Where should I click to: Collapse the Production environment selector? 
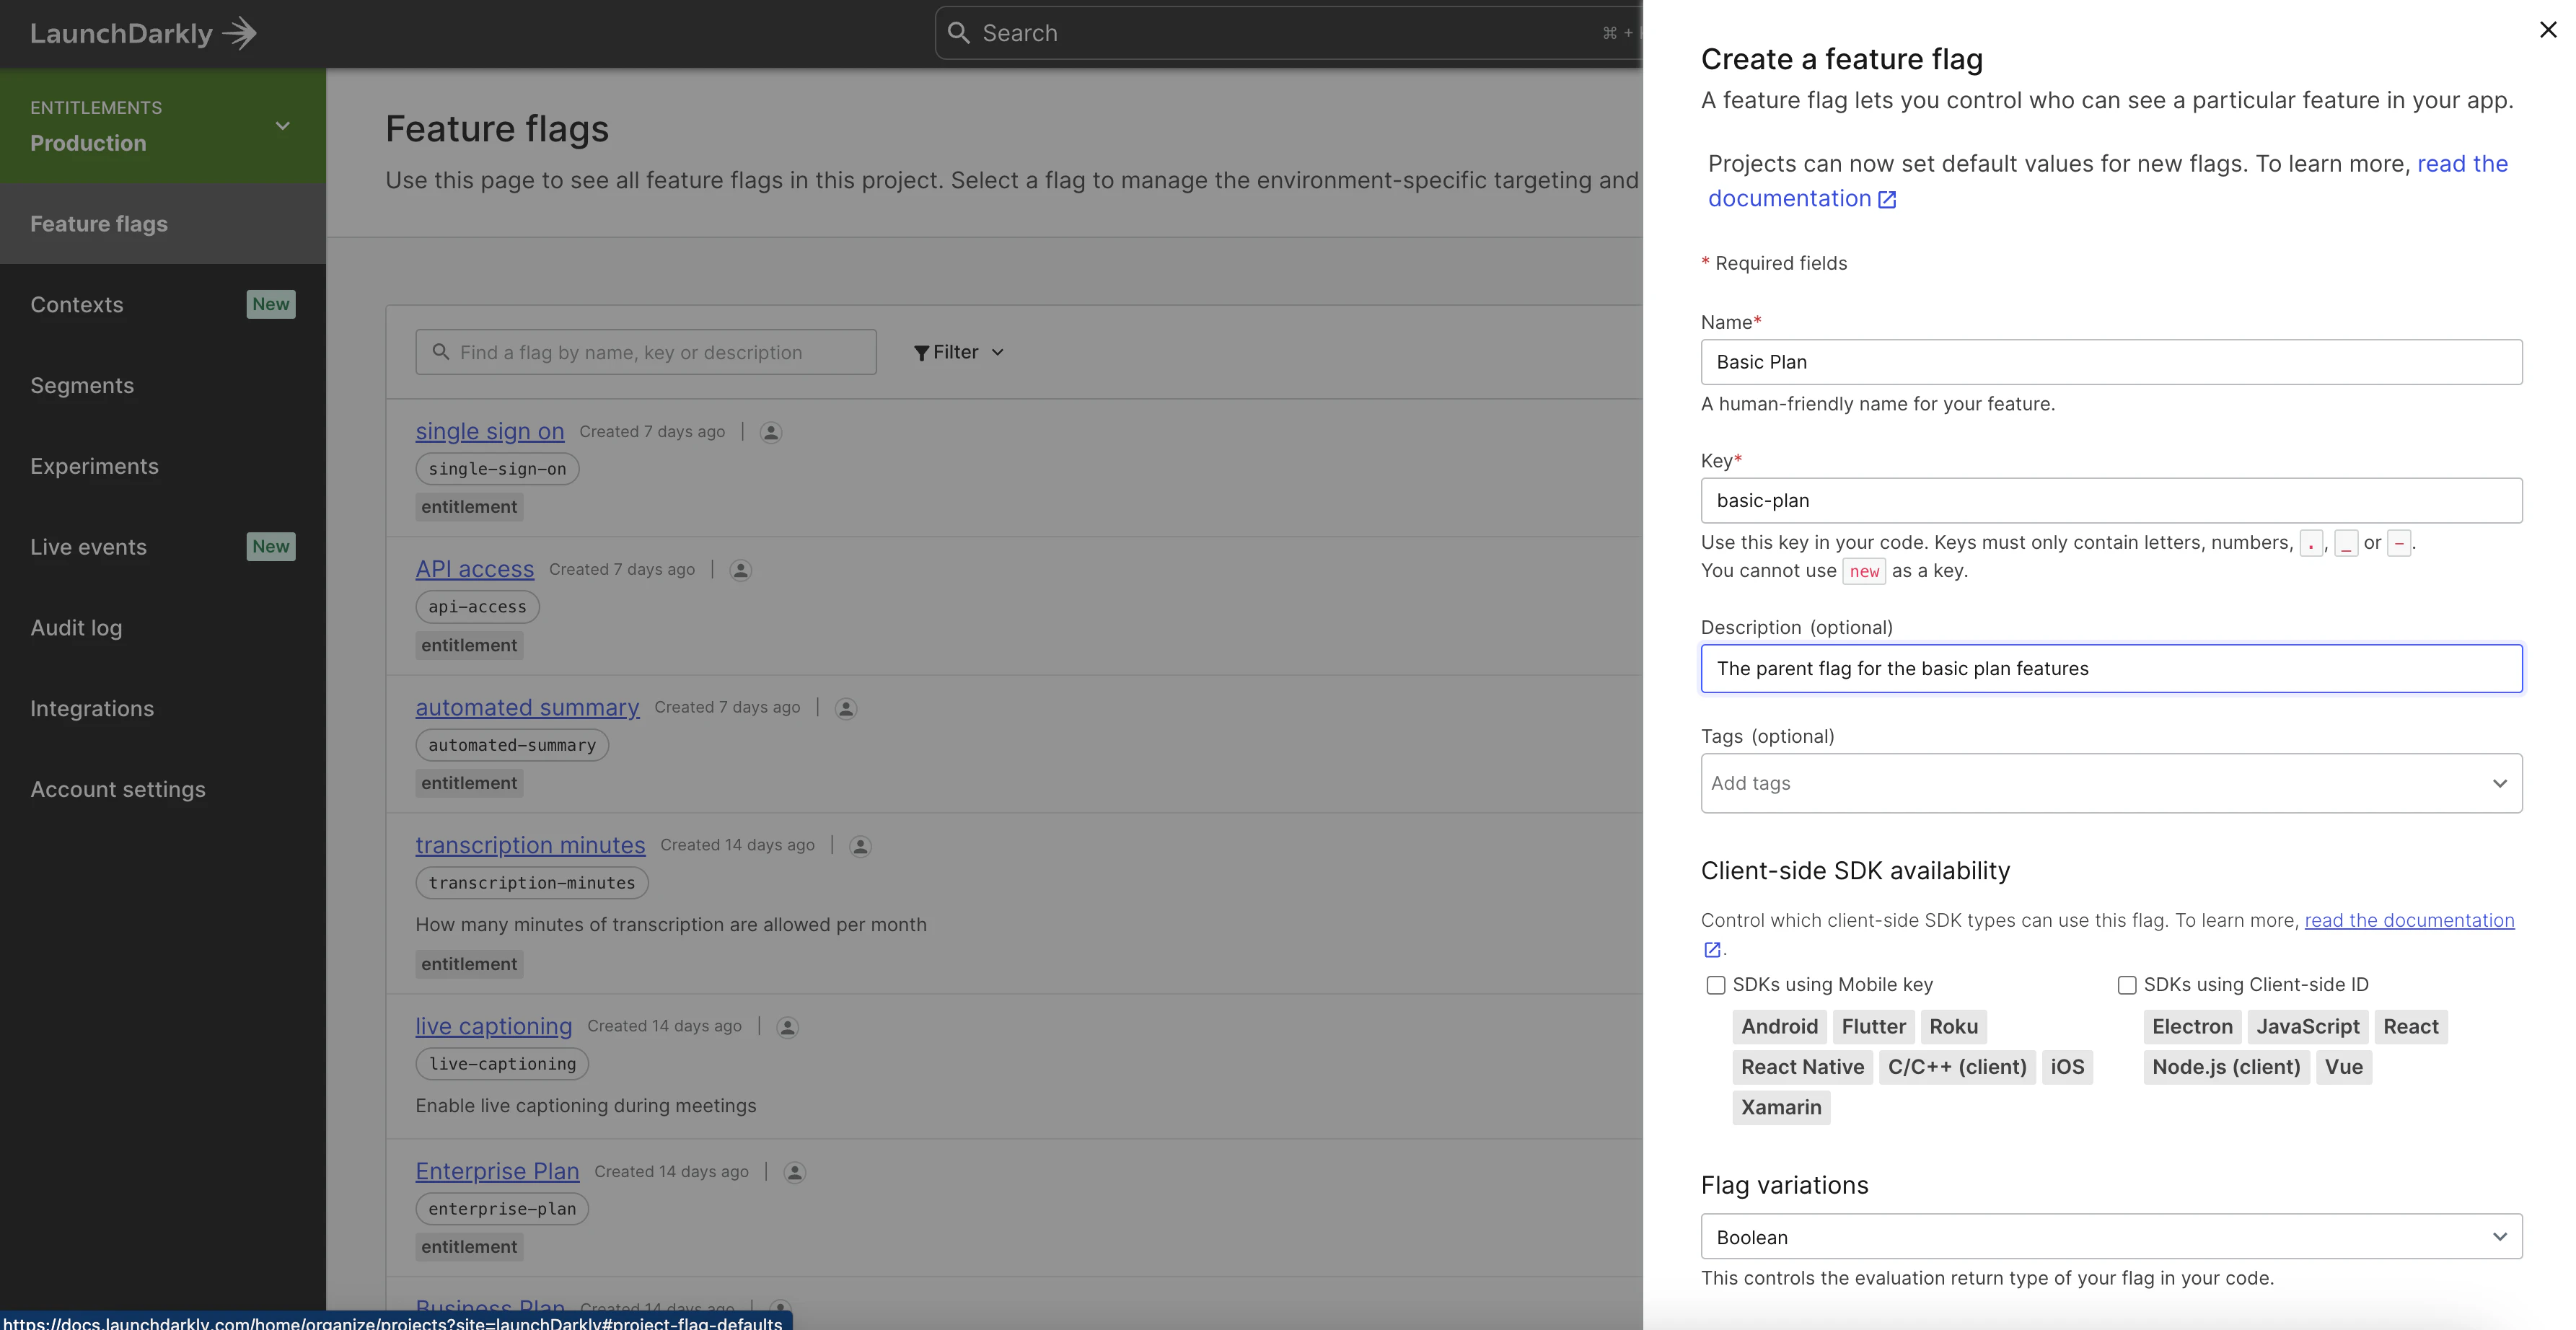click(283, 126)
